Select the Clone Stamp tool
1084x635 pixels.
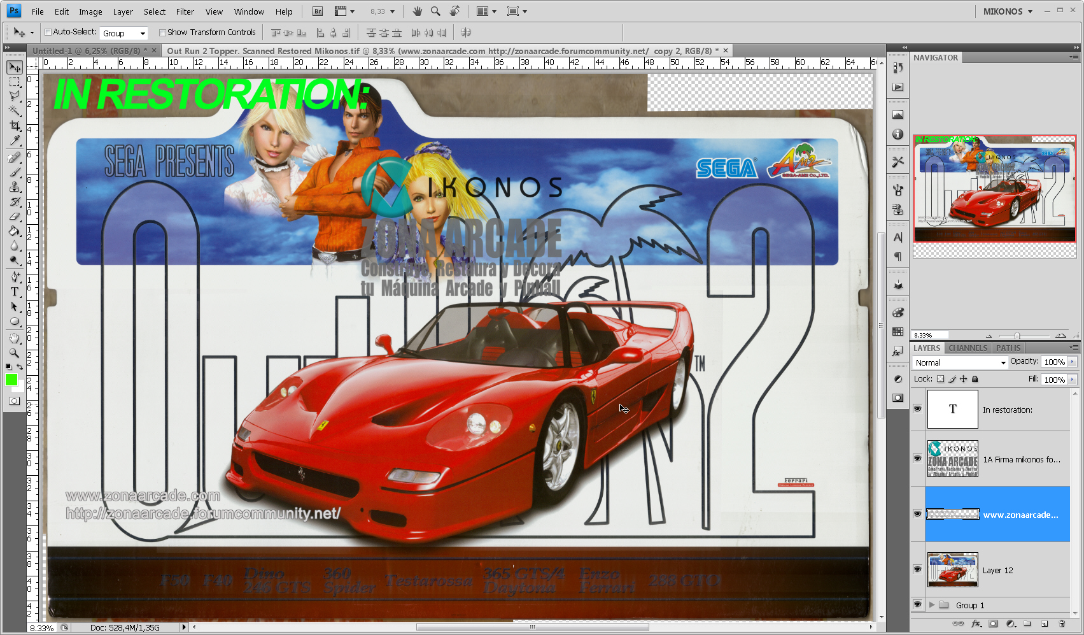click(14, 186)
